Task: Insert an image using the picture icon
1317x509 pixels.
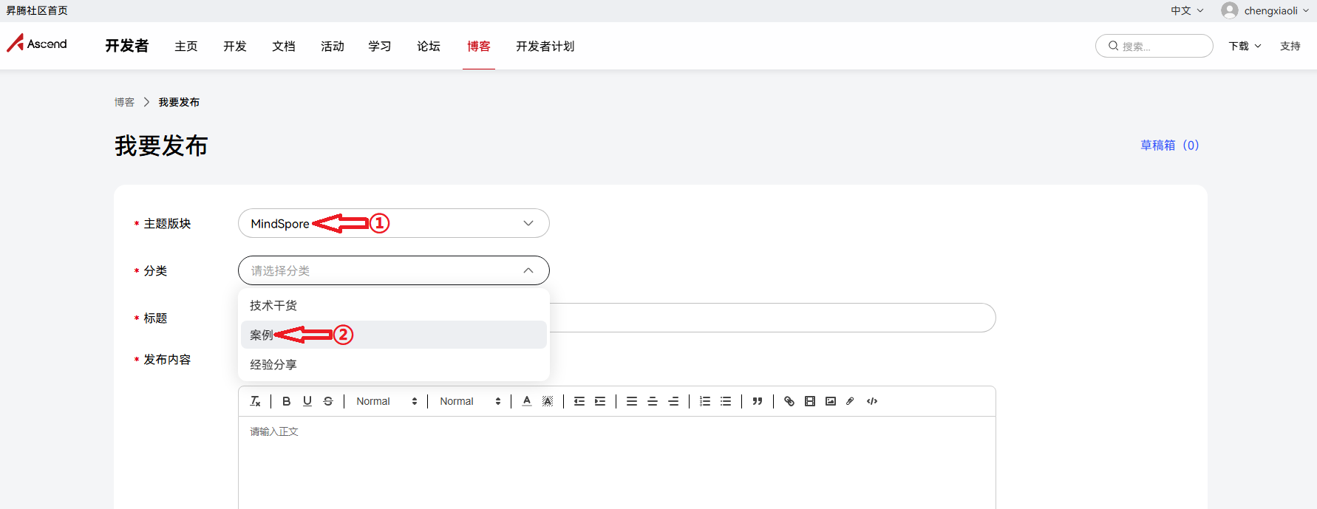Action: [831, 401]
